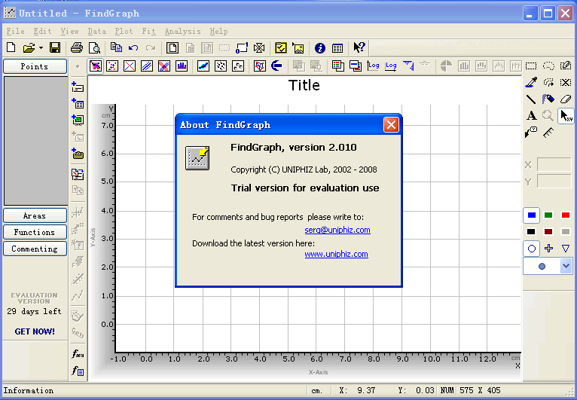
Task: Select the line drawing tool
Action: click(x=531, y=99)
